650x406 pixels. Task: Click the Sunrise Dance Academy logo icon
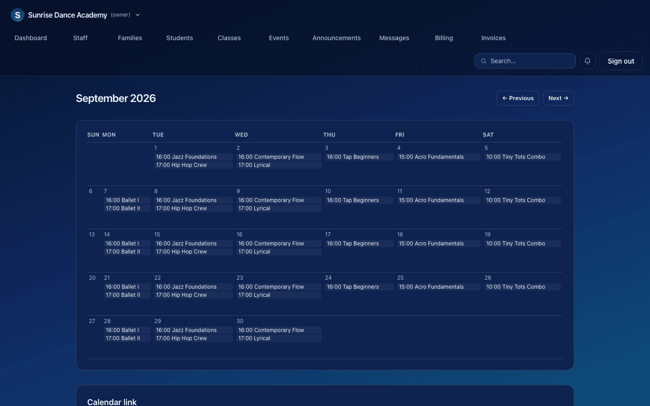(18, 15)
